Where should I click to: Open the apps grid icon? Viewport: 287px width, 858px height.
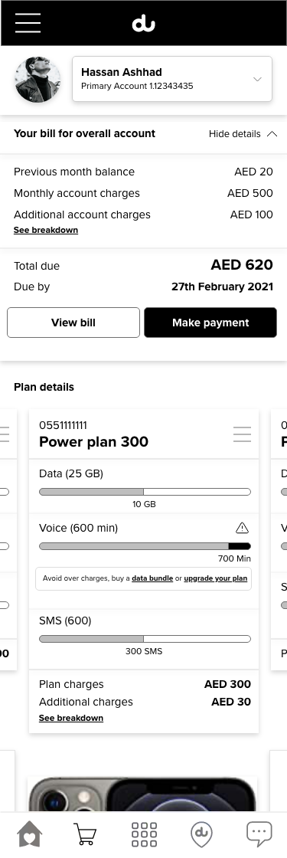point(144,835)
